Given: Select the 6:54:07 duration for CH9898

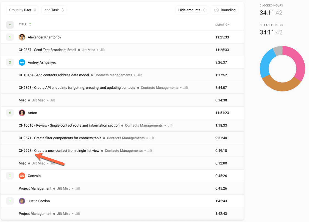Looking at the screenshot, I should coord(221,87).
